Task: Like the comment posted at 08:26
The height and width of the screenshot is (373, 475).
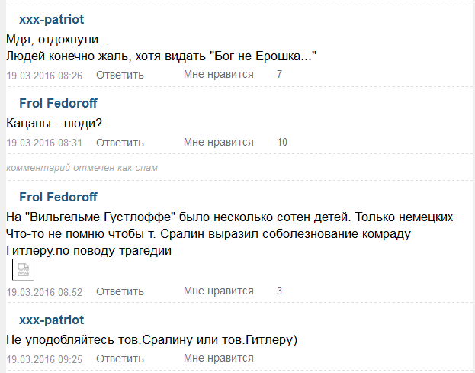Action: pyautogui.click(x=218, y=74)
